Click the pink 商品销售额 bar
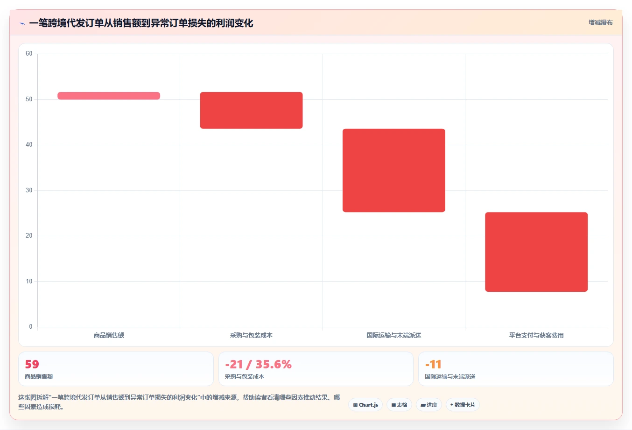 109,96
